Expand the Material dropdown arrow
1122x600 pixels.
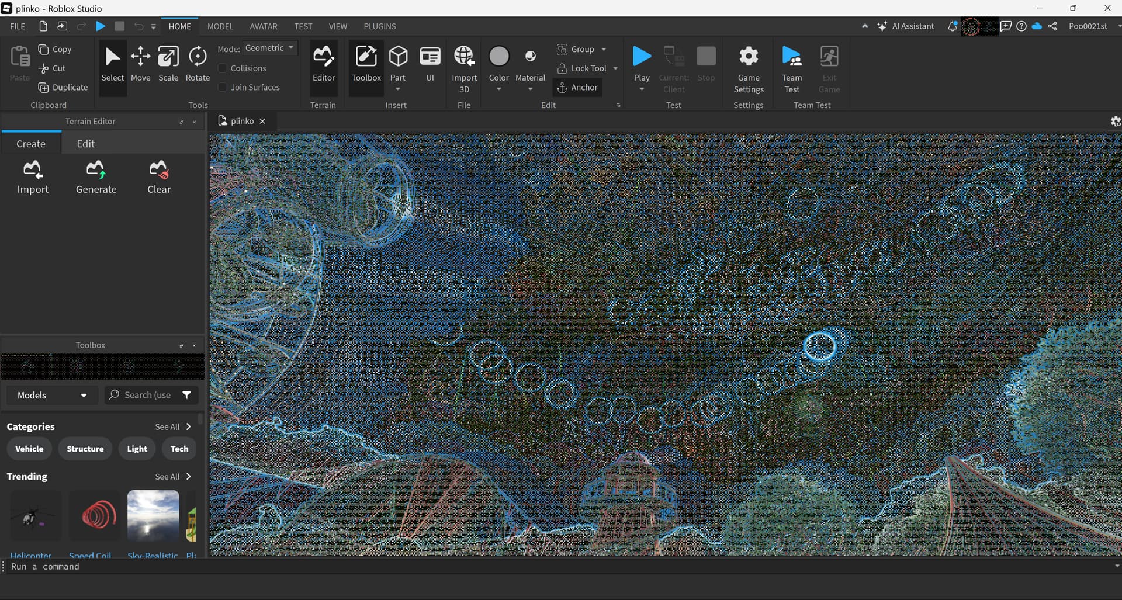(530, 89)
